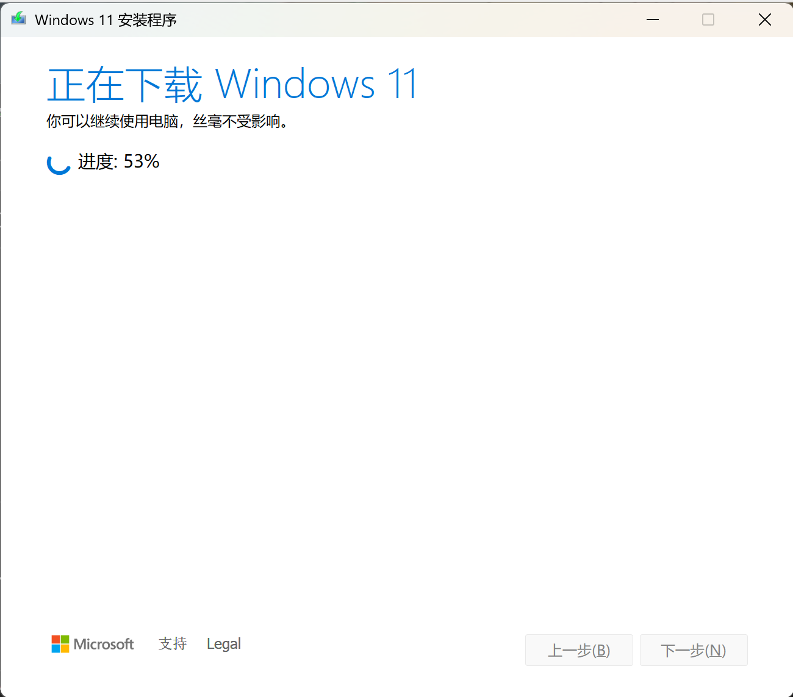Screen dimensions: 793x697
Task: Close the Windows 11 安装程序 window
Action: coord(765,19)
